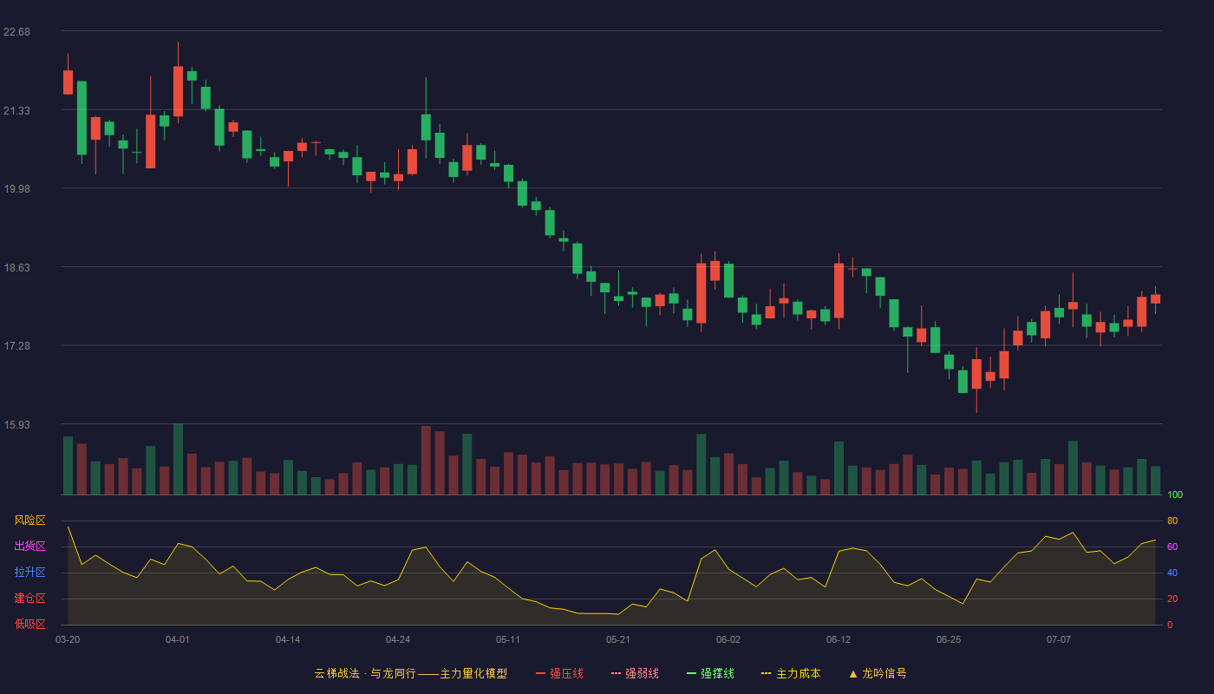Click the 18.63 price axis label
The image size is (1214, 694).
tap(16, 268)
